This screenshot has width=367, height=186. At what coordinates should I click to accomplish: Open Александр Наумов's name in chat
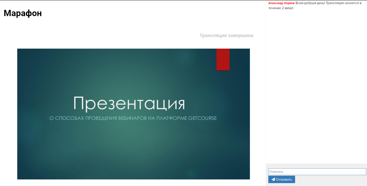tap(281, 3)
